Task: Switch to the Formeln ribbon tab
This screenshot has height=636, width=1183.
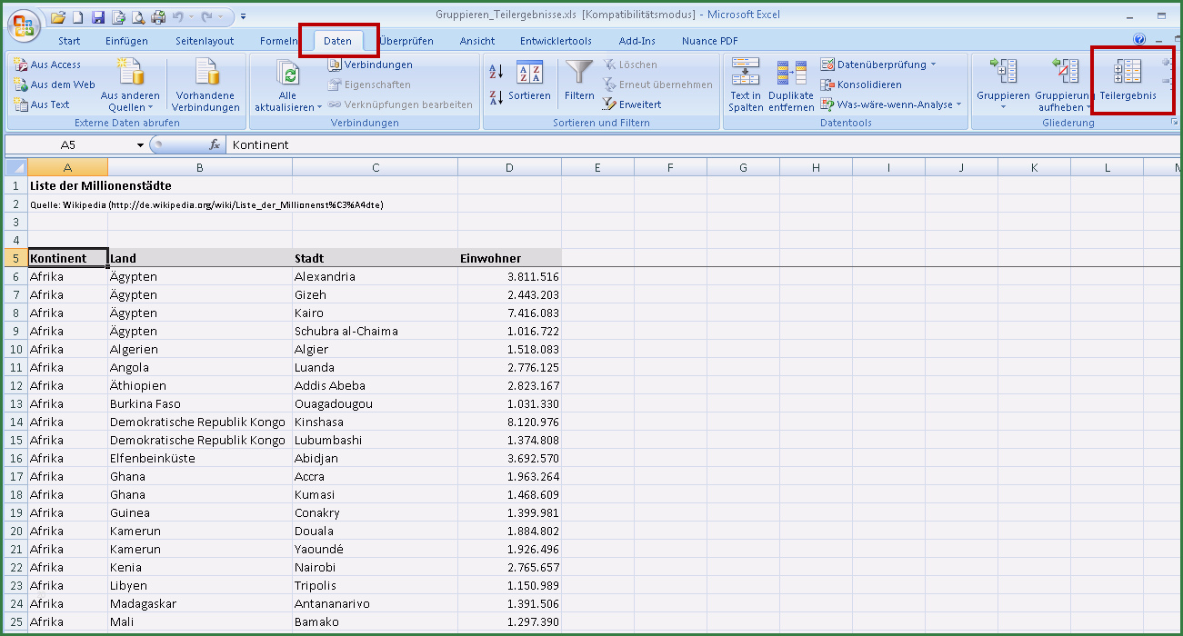Action: [278, 41]
